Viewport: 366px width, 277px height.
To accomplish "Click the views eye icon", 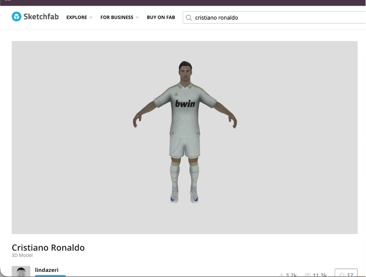I will click(x=308, y=275).
